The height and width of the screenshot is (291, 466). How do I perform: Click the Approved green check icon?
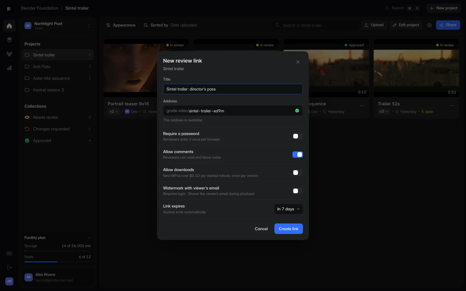click(27, 141)
